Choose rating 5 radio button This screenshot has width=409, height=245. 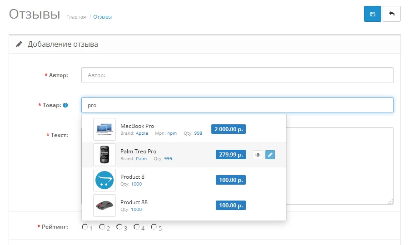click(154, 227)
